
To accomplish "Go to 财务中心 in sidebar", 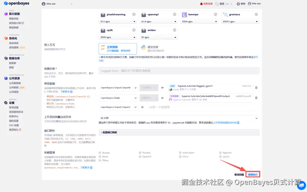I will [x=14, y=116].
